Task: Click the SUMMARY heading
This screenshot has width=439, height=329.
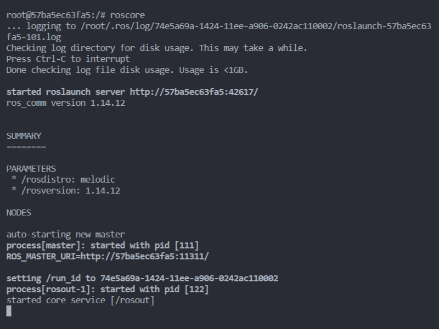Action: click(x=24, y=136)
